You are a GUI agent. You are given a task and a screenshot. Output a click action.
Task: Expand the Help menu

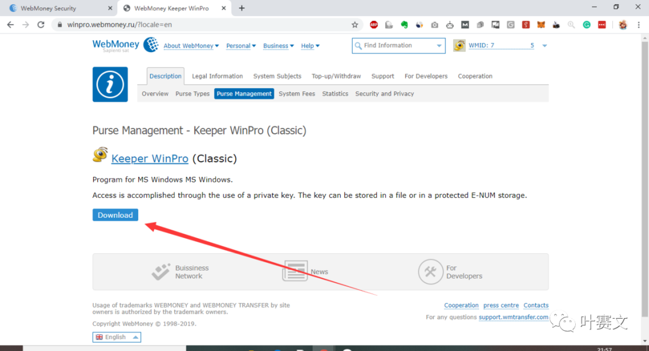point(310,46)
